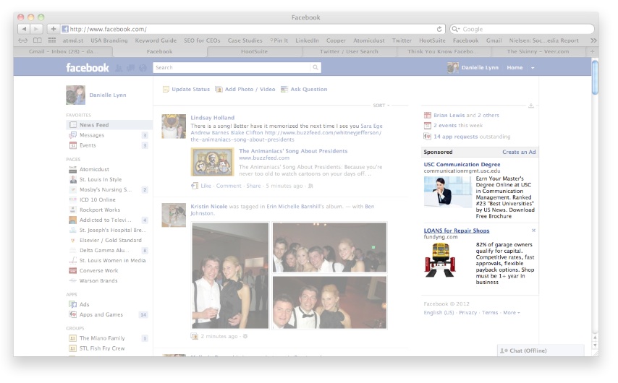Click Privacy footer link
Viewport: 618px width, 383px height.
[467, 312]
